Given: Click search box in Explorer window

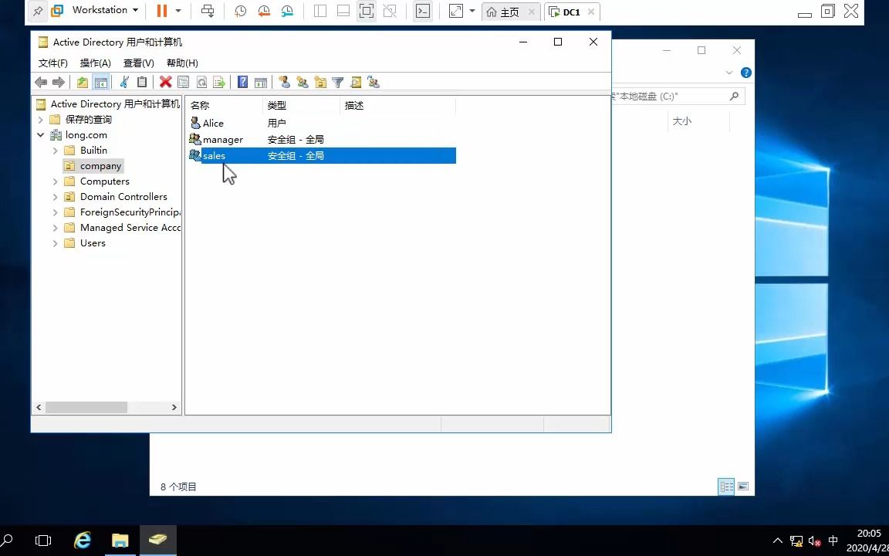Looking at the screenshot, I should point(677,97).
